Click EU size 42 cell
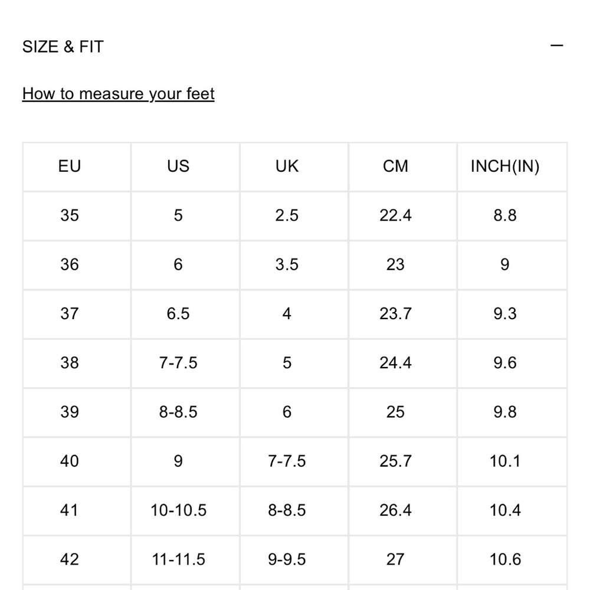 70,559
